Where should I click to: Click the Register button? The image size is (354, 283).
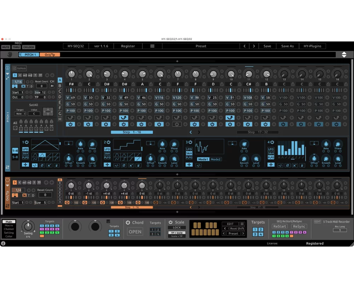128,46
